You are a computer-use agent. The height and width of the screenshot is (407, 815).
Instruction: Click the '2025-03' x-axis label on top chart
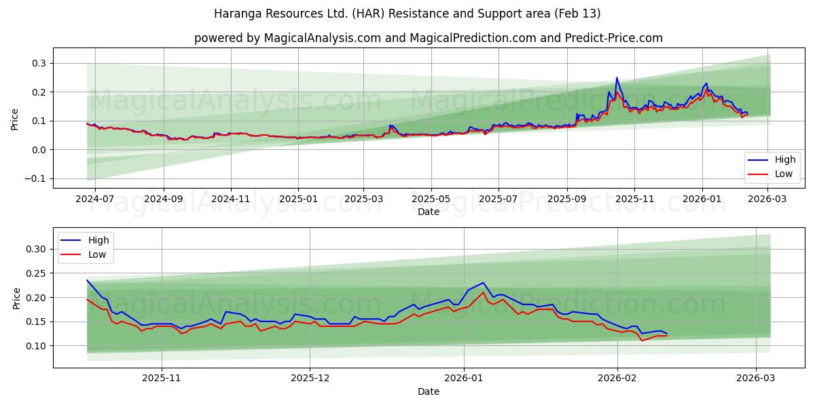click(x=363, y=199)
